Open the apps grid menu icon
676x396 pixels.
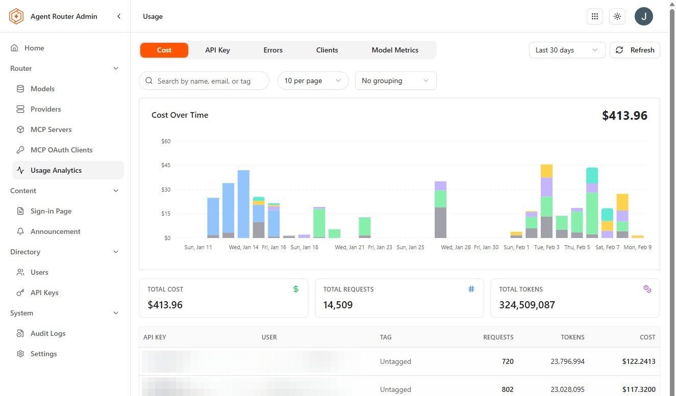pyautogui.click(x=594, y=16)
